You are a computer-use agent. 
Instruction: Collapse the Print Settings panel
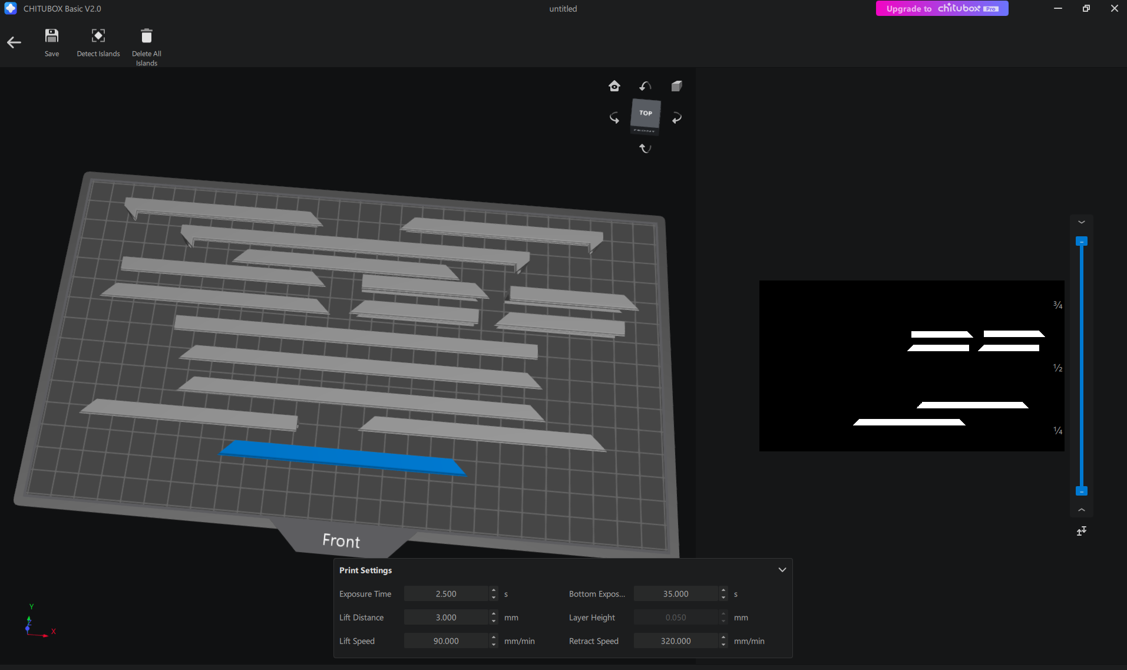click(782, 570)
